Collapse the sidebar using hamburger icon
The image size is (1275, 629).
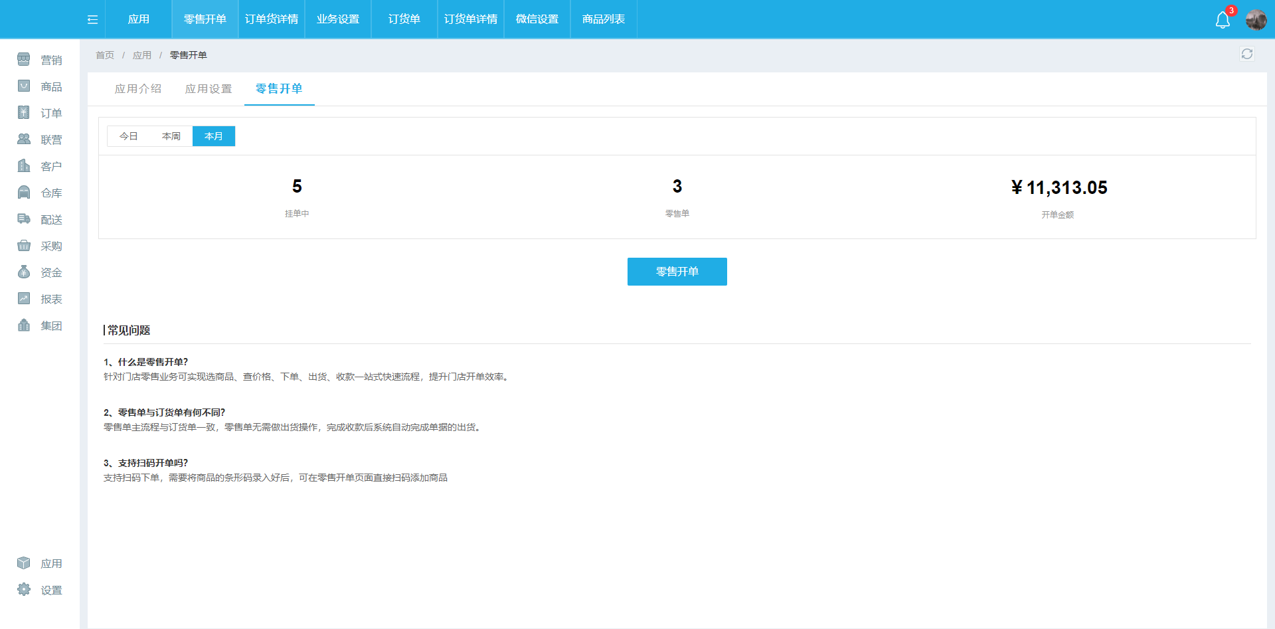pos(92,19)
